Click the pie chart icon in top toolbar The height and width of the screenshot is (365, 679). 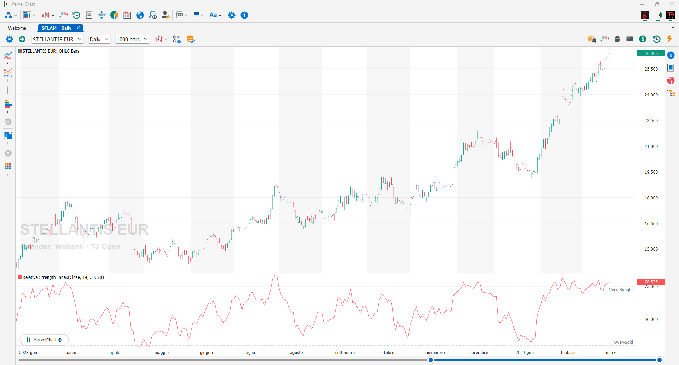[114, 15]
